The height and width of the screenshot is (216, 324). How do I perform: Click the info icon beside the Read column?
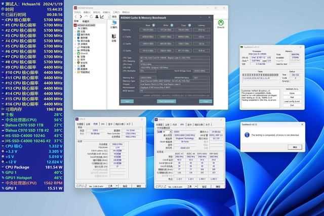[153, 25]
